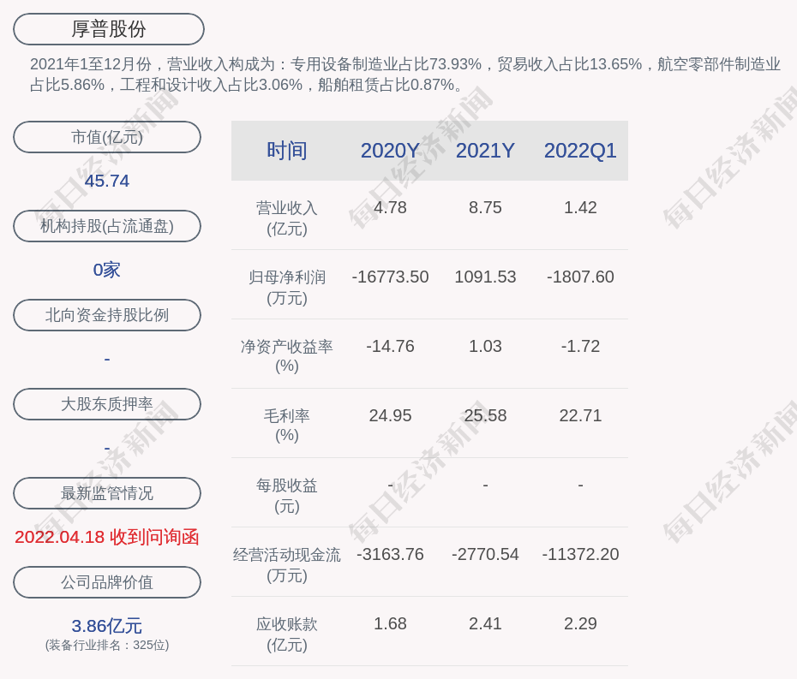Click the 2022Q1 revenue value 1.42
Image resolution: width=797 pixels, height=679 pixels.
[x=580, y=208]
